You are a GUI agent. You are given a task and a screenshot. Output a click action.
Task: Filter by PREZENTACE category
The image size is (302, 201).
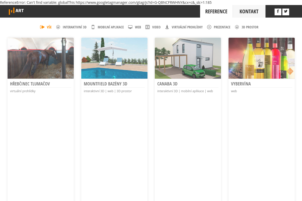click(222, 27)
